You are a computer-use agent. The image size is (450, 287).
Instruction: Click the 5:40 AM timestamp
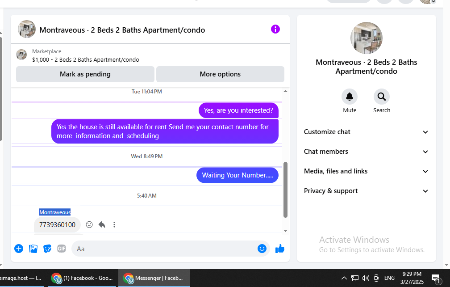point(146,196)
